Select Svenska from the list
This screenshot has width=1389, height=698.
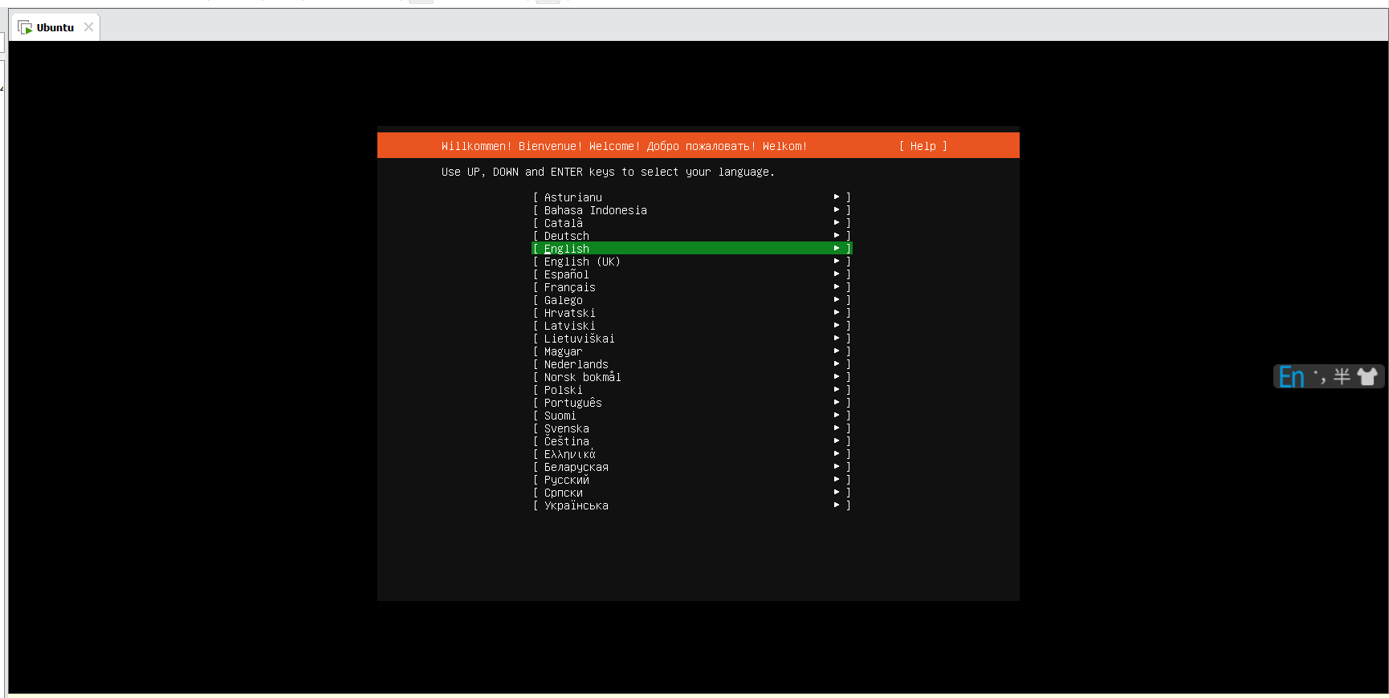[x=691, y=428]
